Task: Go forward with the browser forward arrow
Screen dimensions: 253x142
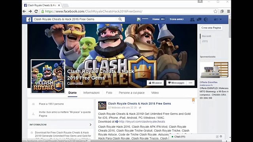Action: pyautogui.click(x=30, y=11)
